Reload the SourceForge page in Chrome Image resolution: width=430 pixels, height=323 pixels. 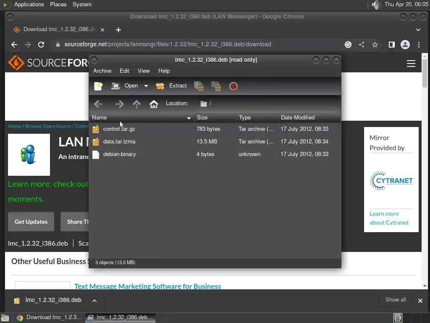[x=41, y=45]
